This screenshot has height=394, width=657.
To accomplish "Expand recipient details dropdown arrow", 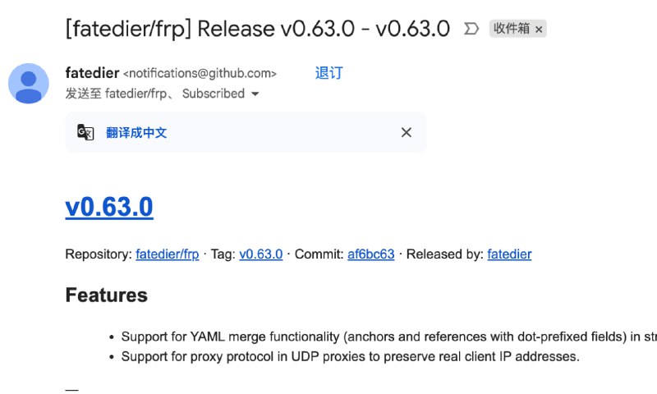I will pos(255,94).
